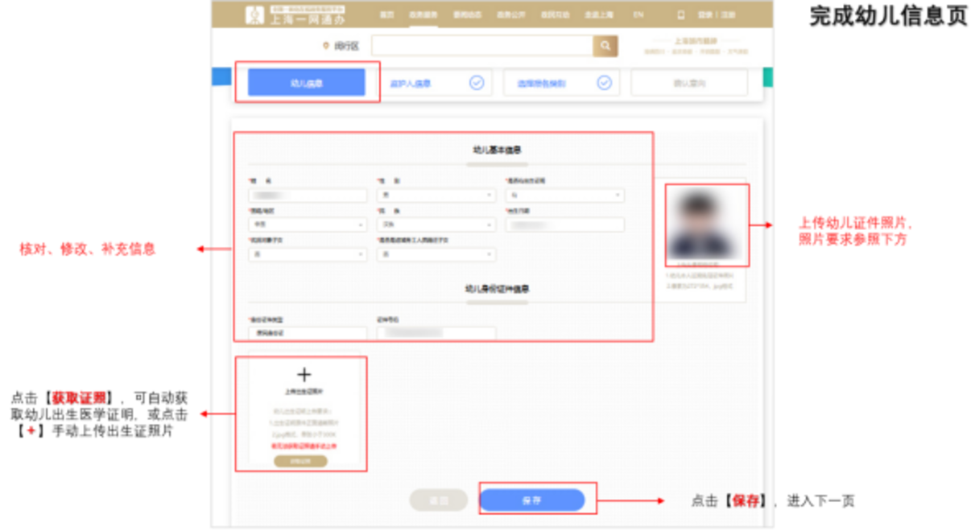
Task: Click the gold 获取证照 button
Action: tap(300, 461)
